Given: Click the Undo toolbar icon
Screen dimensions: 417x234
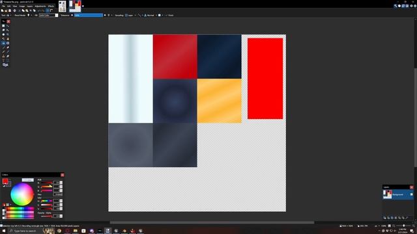Looking at the screenshot, I should click(39, 10).
